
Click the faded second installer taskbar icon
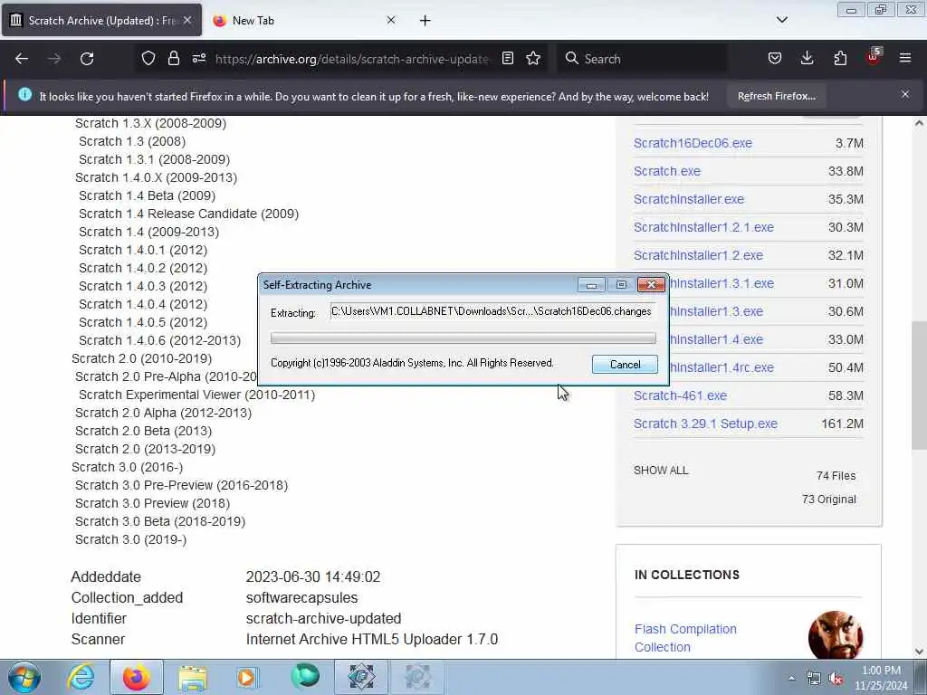(x=416, y=677)
